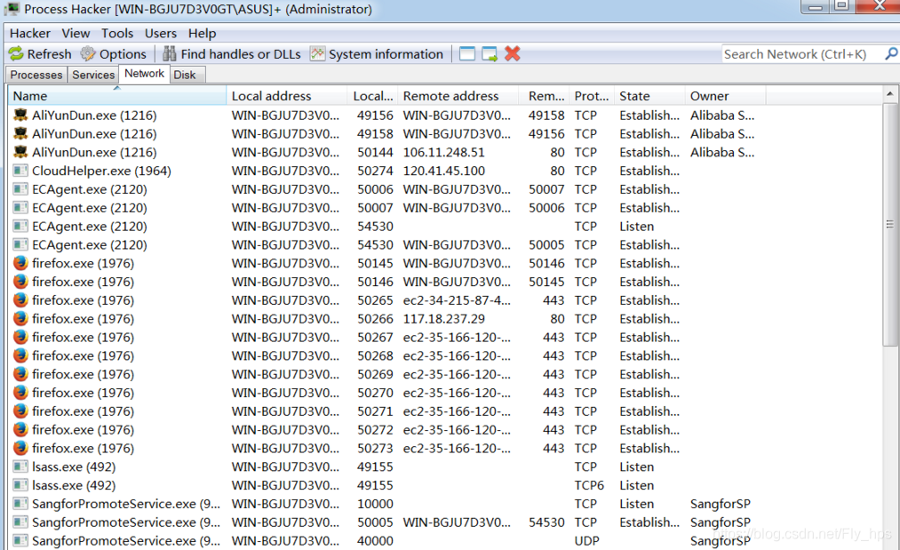Select remote address ec2-34-215-87-4...
Screen dimensions: 900x550
coord(457,300)
